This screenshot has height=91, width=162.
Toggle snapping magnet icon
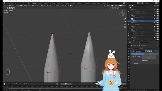pos(65,6)
